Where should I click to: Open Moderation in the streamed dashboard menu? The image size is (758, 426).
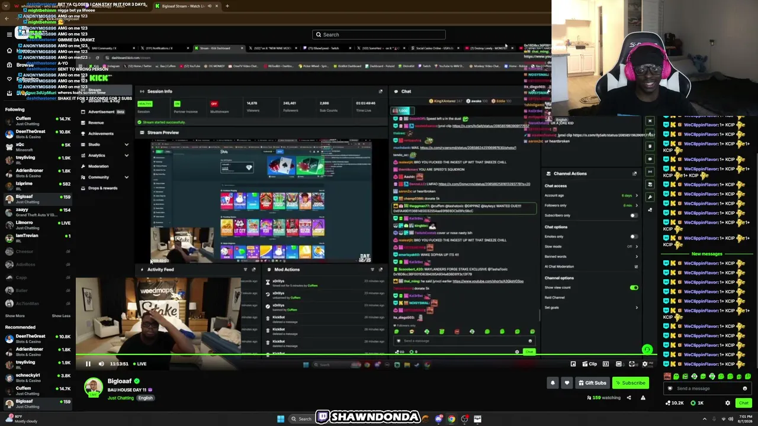[x=98, y=166]
